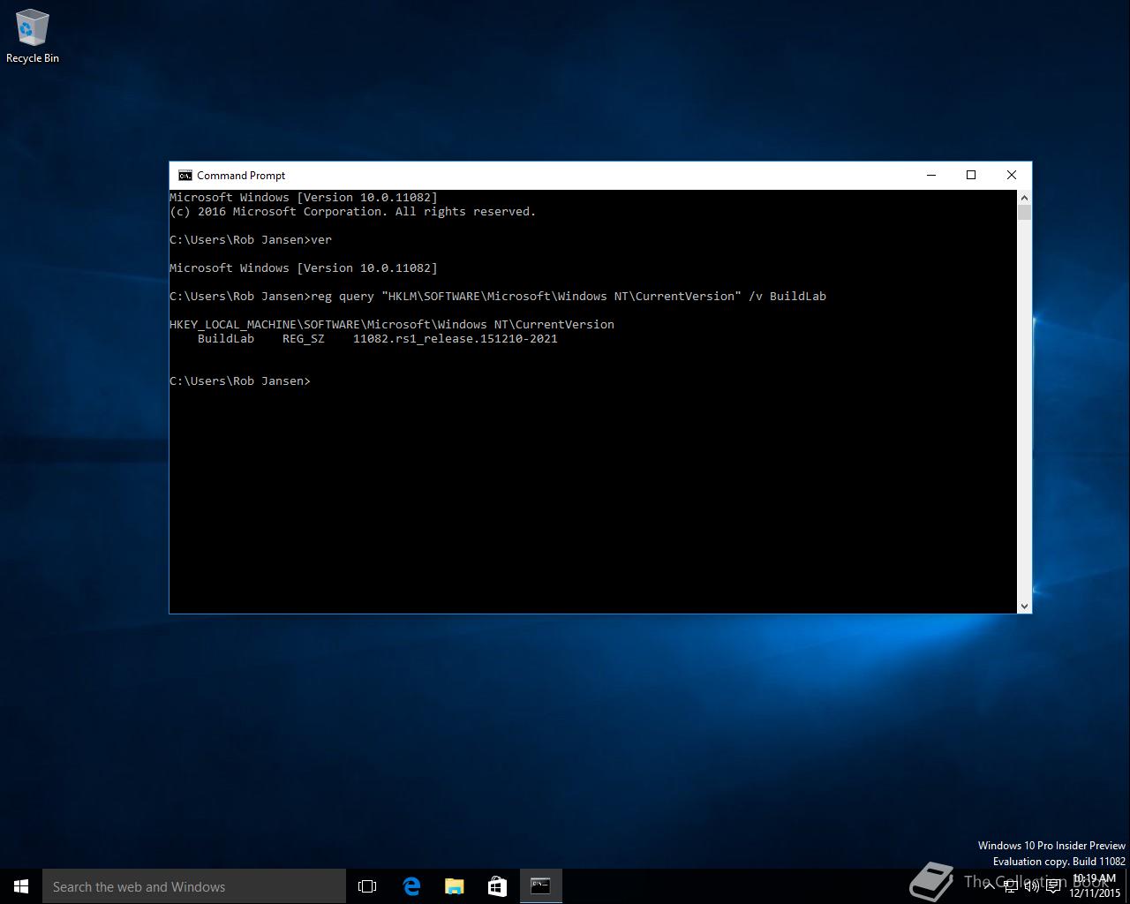This screenshot has width=1130, height=904.
Task: Click the Command Prompt scrollbar up arrow
Action: coord(1024,197)
